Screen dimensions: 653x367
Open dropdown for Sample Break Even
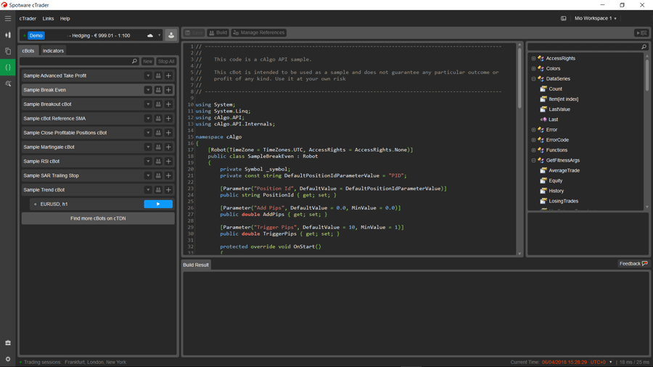click(x=148, y=90)
